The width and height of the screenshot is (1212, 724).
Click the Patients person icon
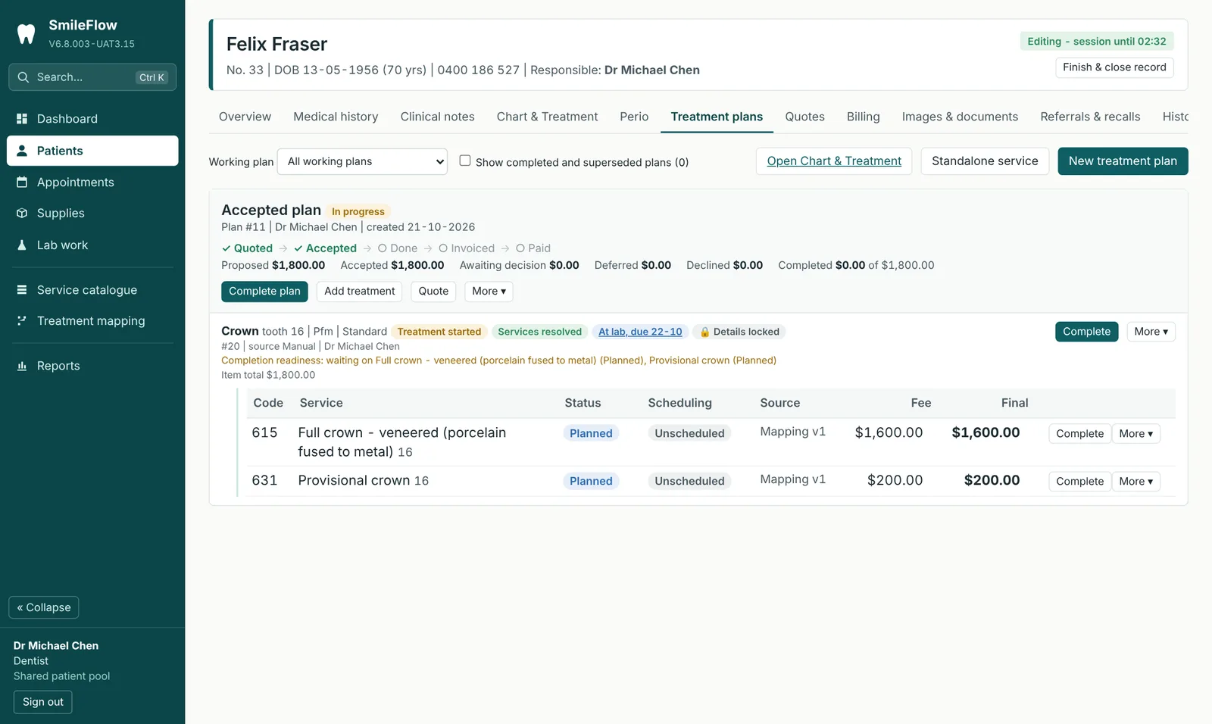click(x=22, y=151)
